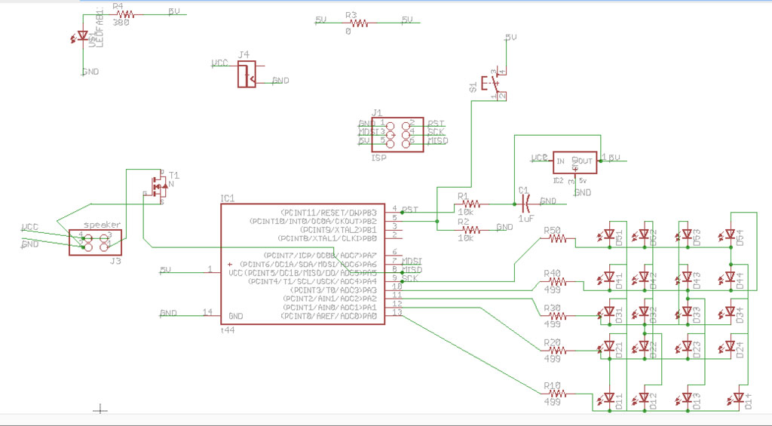Select the C1 1uF capacitor symbol
The image size is (772, 426).
525,201
